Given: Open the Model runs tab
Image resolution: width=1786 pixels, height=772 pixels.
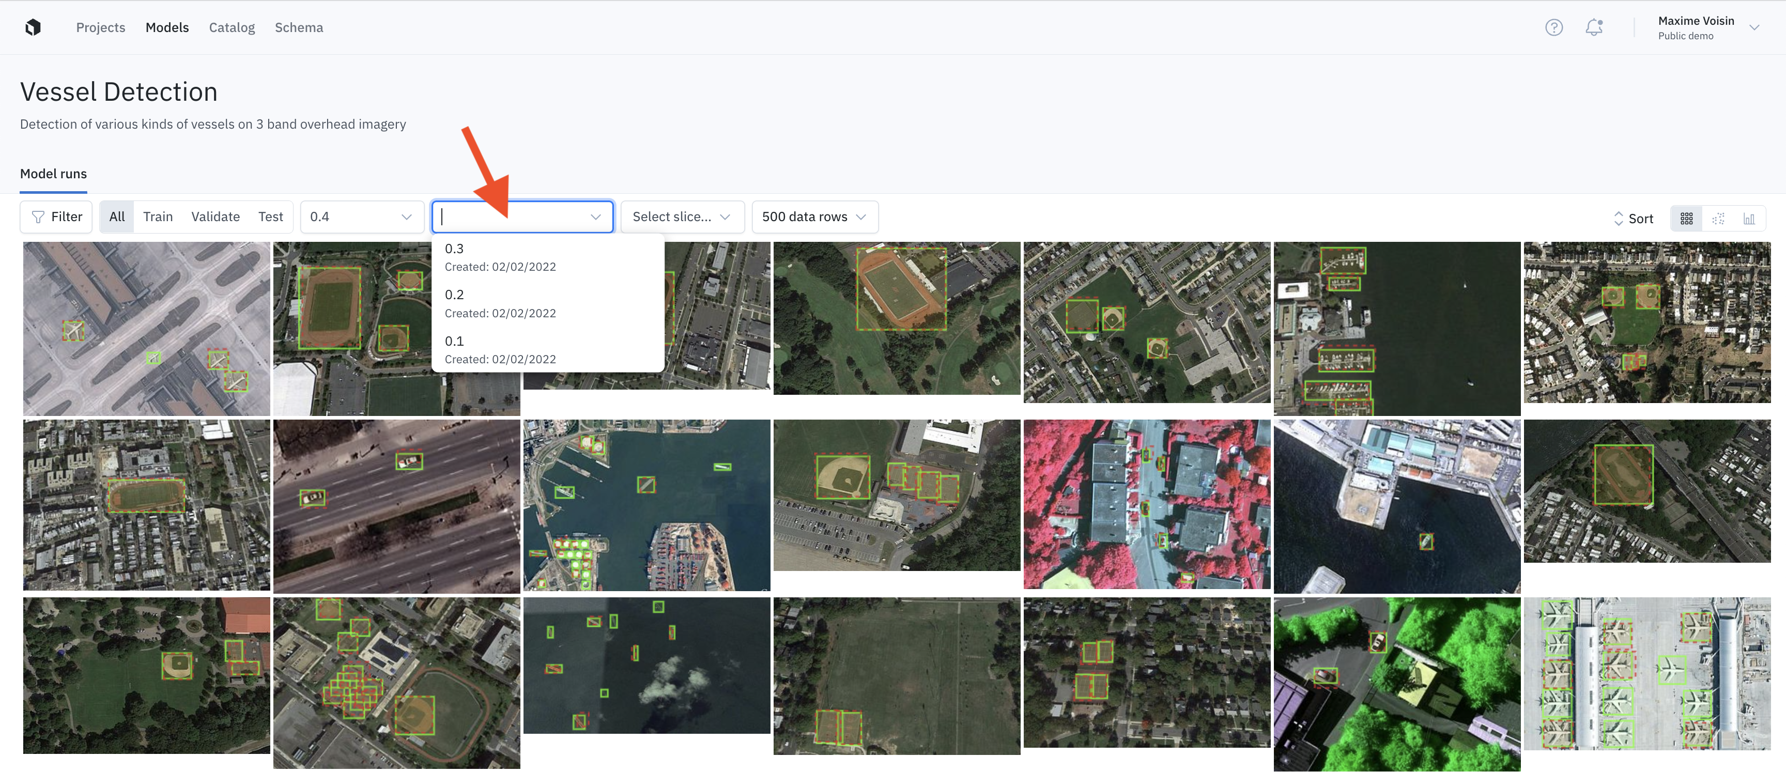Looking at the screenshot, I should coord(53,174).
